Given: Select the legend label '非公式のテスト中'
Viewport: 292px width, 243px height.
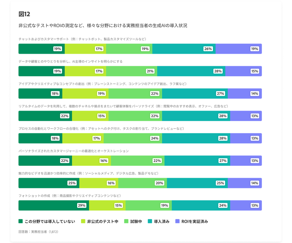Looking at the screenshot, I should [x=103, y=222].
